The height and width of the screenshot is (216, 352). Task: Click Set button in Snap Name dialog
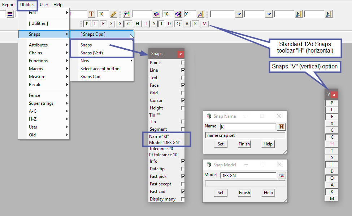pos(221,144)
